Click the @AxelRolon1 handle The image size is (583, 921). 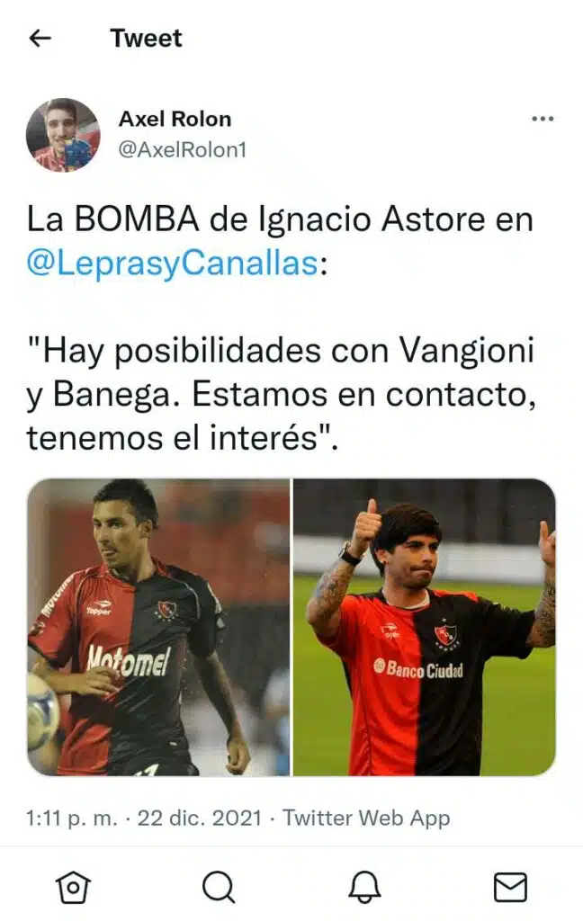tap(182, 150)
